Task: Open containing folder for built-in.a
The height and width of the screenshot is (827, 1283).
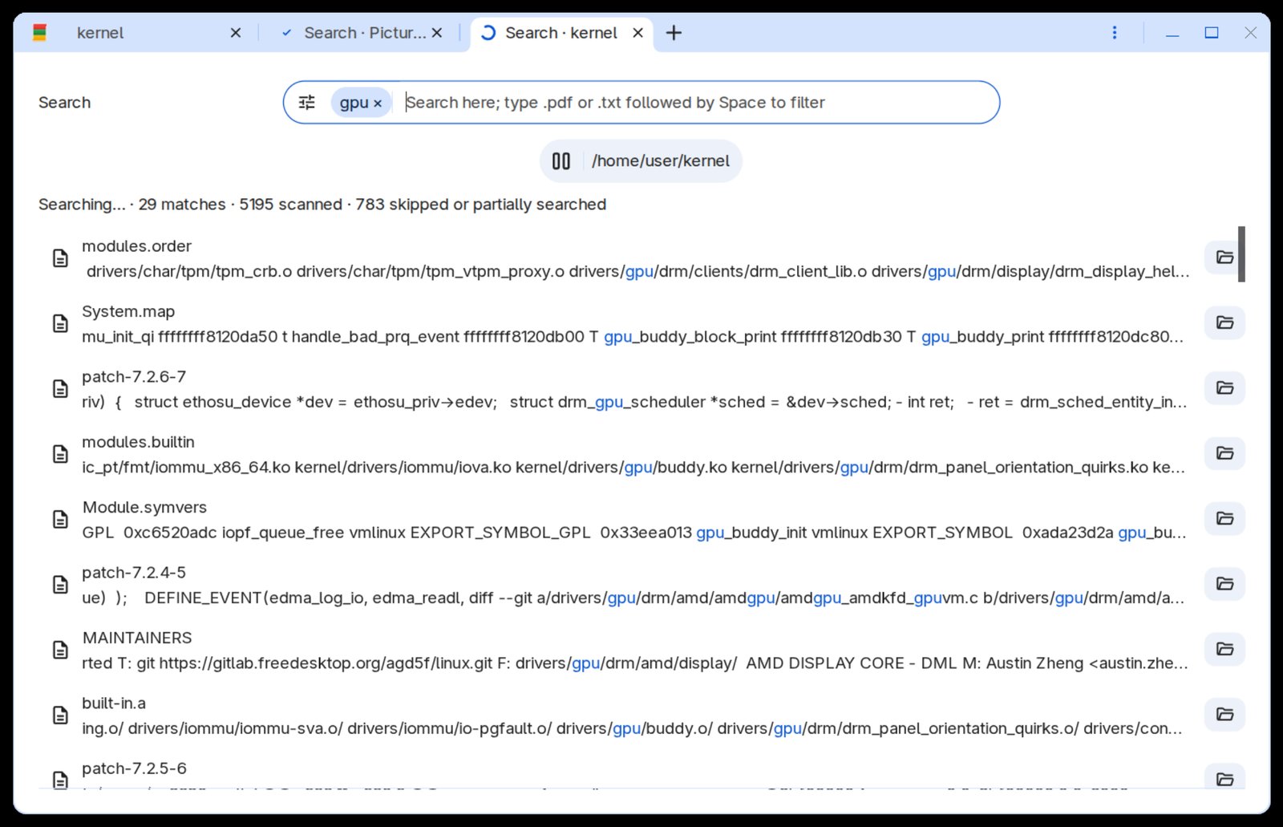Action: coord(1224,714)
